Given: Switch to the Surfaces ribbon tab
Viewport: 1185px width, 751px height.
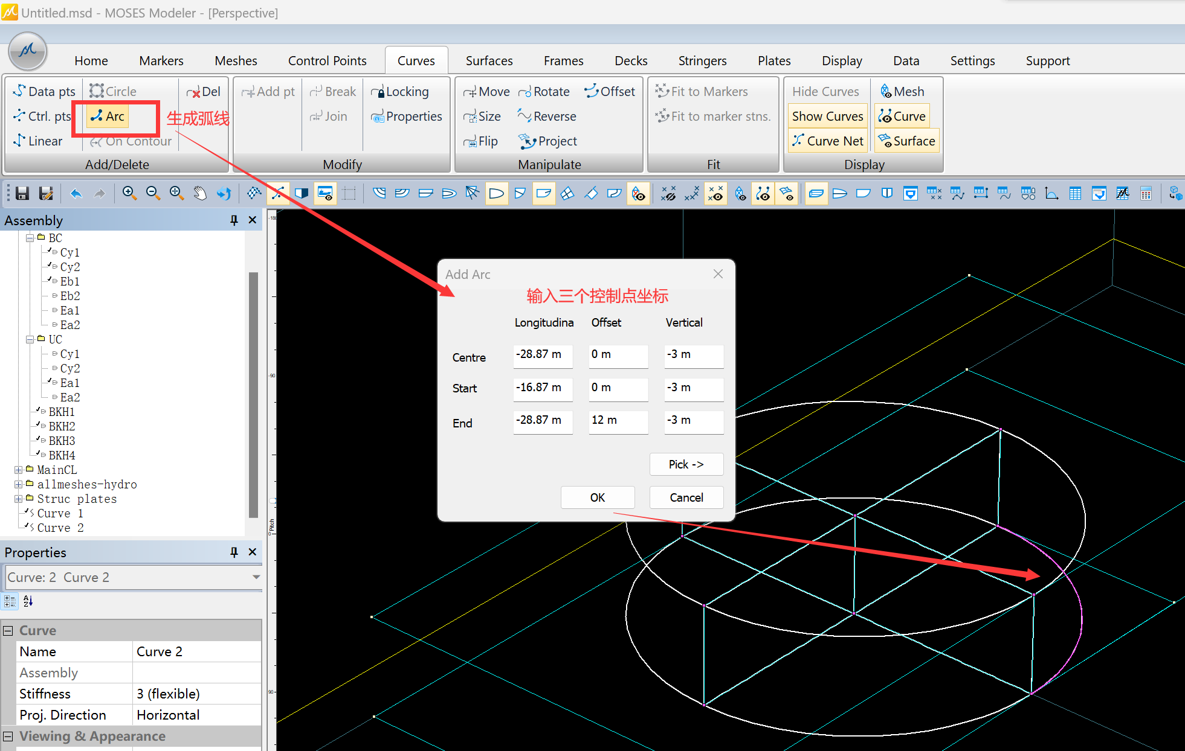Looking at the screenshot, I should tap(489, 61).
